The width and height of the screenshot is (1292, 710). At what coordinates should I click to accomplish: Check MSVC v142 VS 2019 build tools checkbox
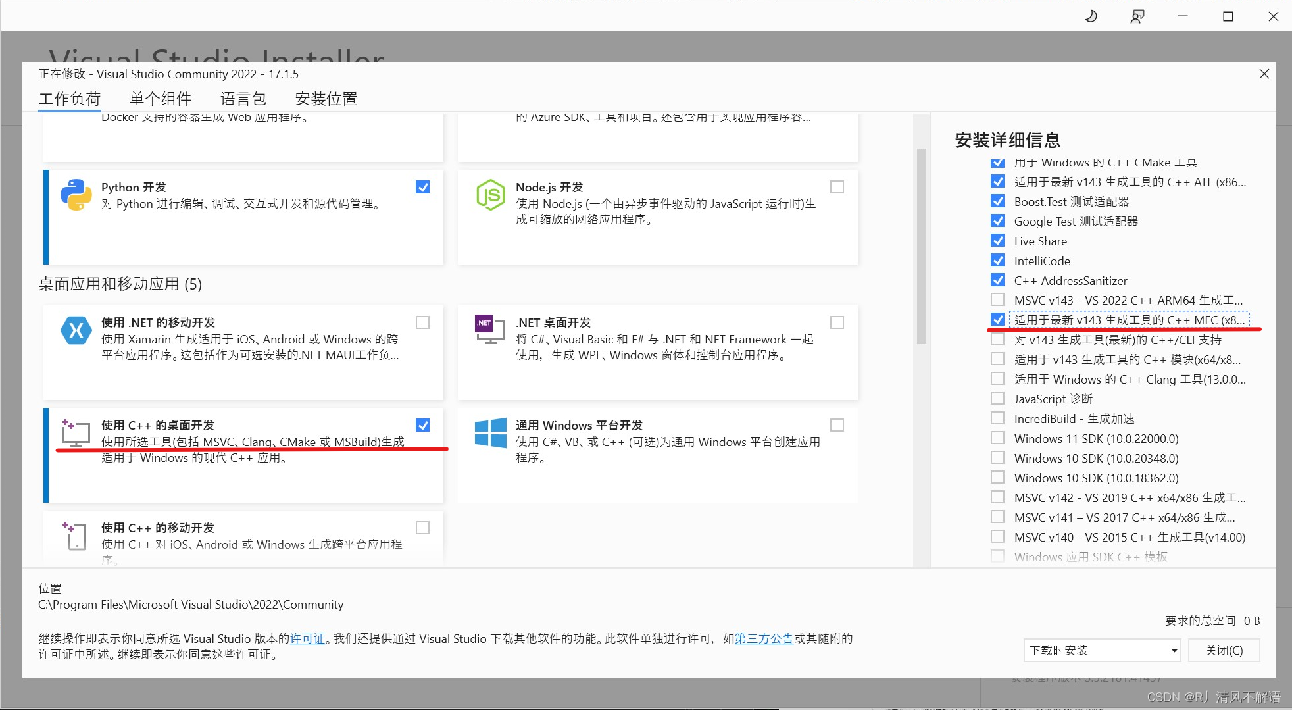(998, 497)
